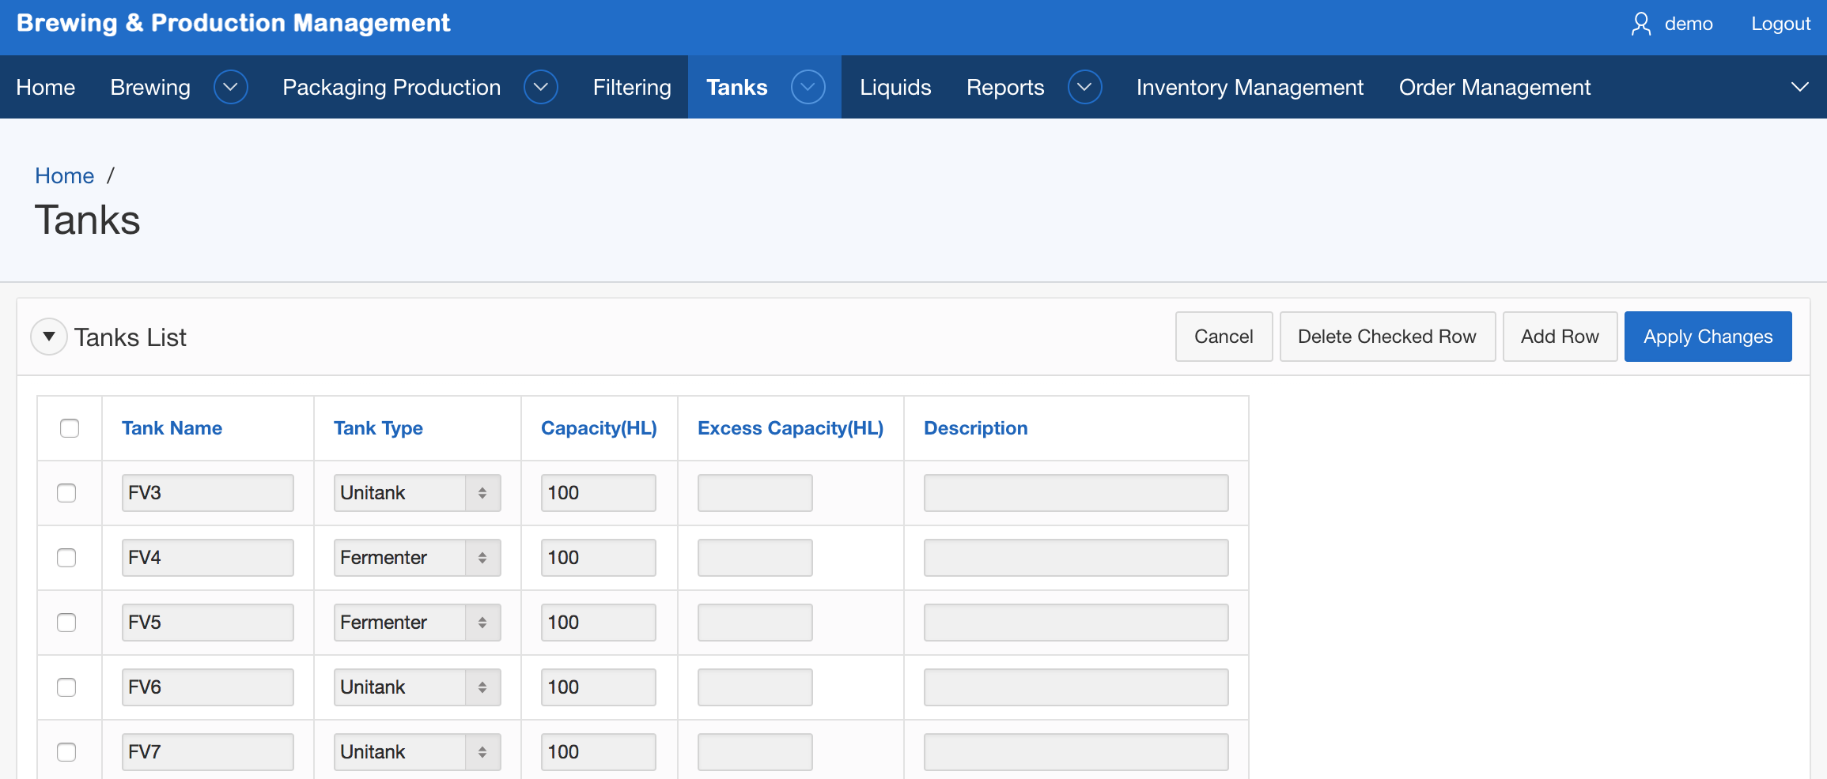Select the FV7 row checkbox
This screenshot has width=1827, height=779.
[66, 752]
